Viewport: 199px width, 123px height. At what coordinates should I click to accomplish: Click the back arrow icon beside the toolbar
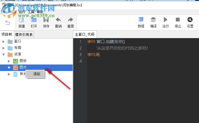tap(8, 23)
